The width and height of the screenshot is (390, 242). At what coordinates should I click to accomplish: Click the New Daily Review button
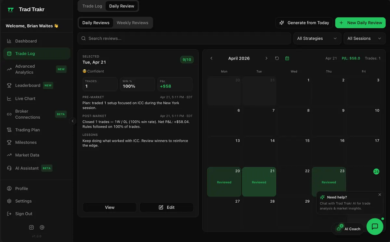(360, 23)
